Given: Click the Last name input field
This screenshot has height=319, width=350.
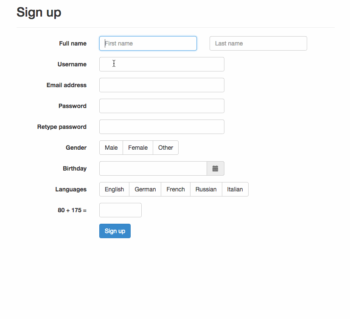Looking at the screenshot, I should pos(258,43).
